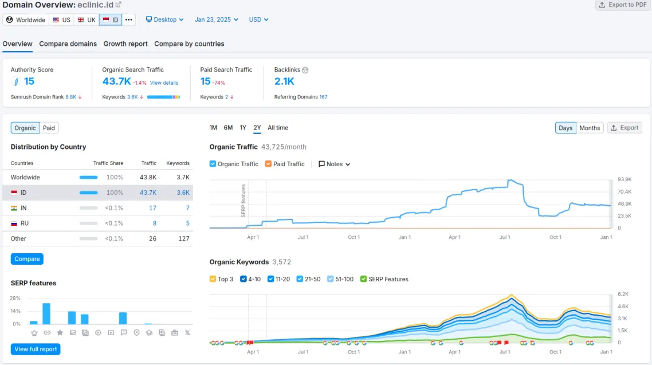Toggle the Organic Traffic checkbox
This screenshot has width=652, height=365.
(213, 164)
